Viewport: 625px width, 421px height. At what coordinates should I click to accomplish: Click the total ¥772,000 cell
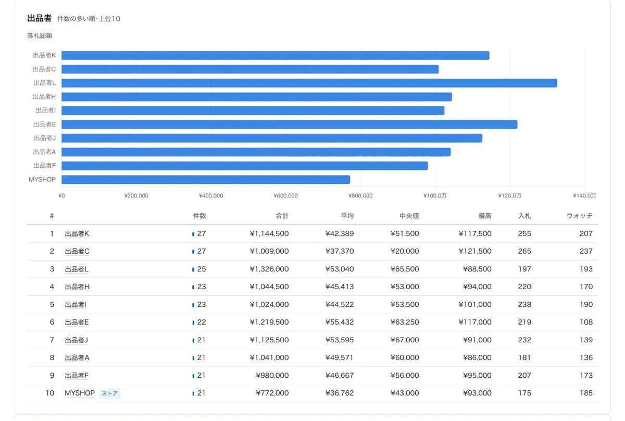point(272,393)
